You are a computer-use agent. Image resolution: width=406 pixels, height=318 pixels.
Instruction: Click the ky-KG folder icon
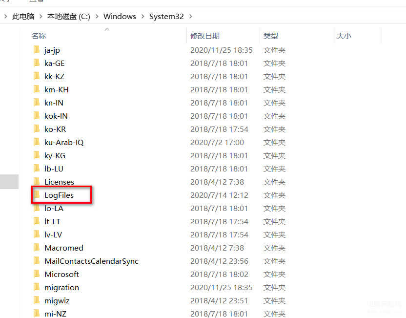click(37, 155)
